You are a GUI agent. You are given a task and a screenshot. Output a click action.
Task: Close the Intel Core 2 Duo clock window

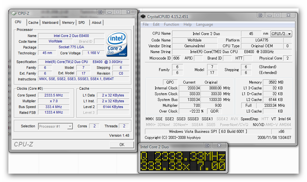(x=219, y=145)
